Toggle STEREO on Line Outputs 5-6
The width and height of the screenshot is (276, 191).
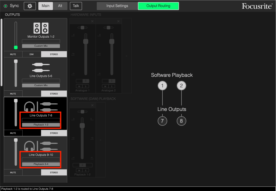pyautogui.click(x=54, y=93)
